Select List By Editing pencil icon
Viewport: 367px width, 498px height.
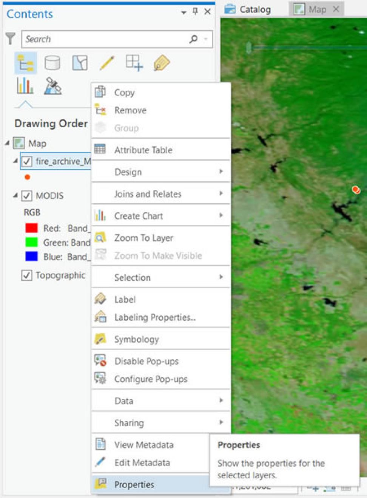point(107,63)
